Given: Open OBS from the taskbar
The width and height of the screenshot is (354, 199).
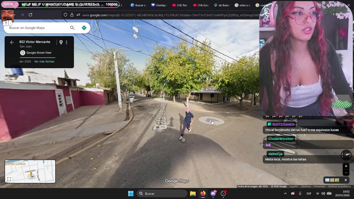Looking at the screenshot, I should [223, 193].
